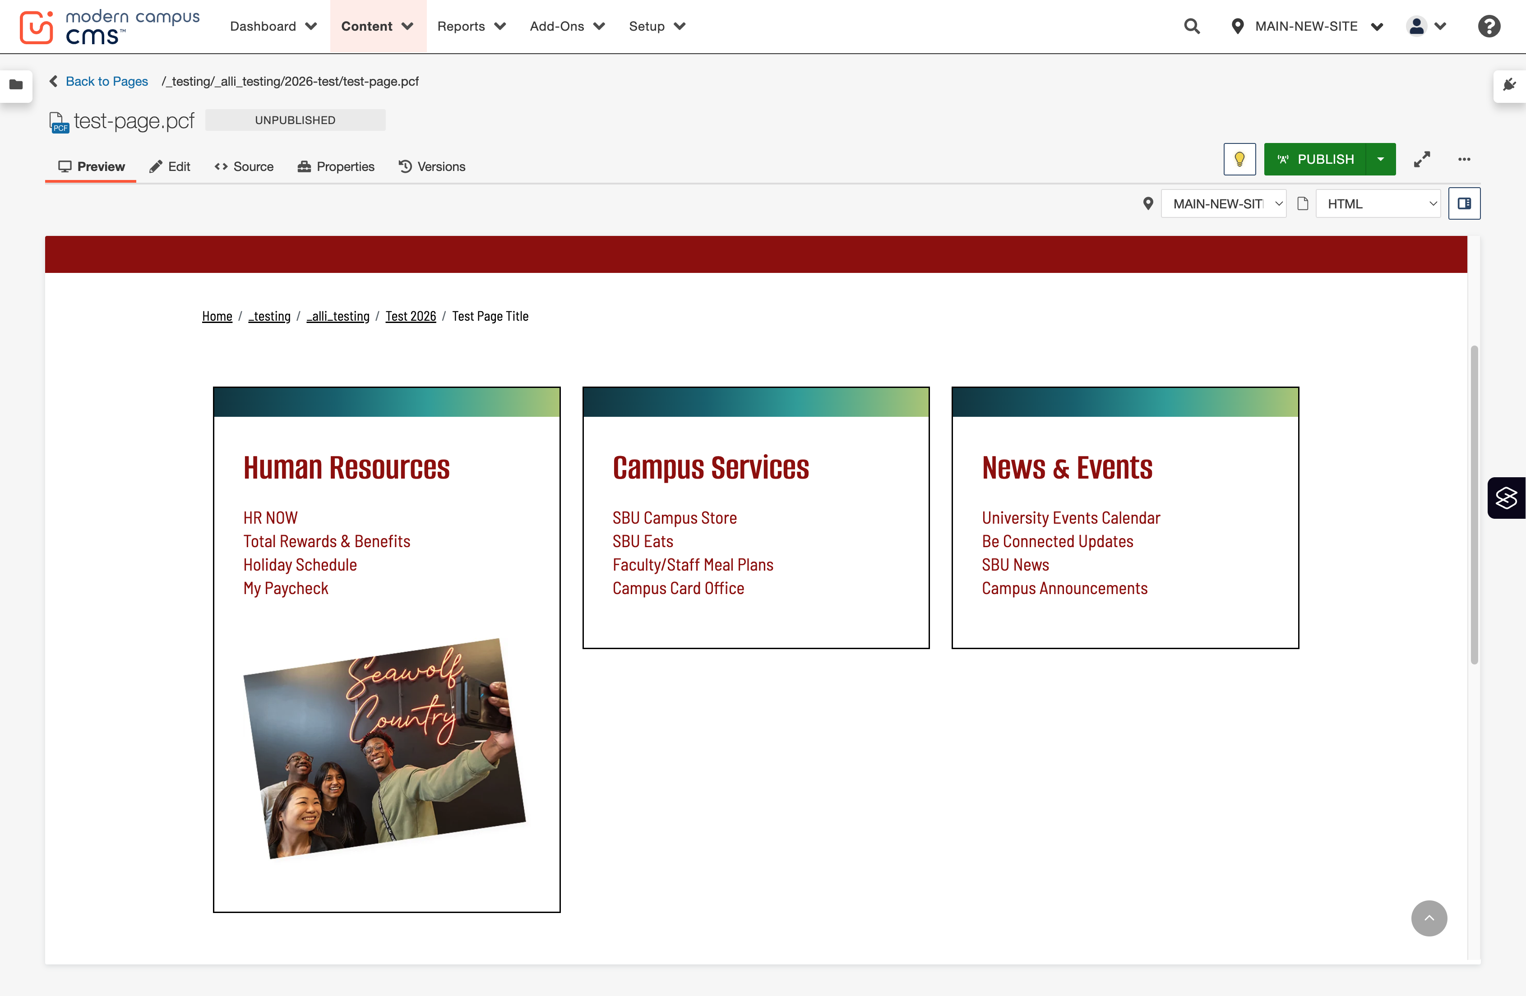Expand the Add-Ons menu
The width and height of the screenshot is (1526, 996).
(x=567, y=26)
